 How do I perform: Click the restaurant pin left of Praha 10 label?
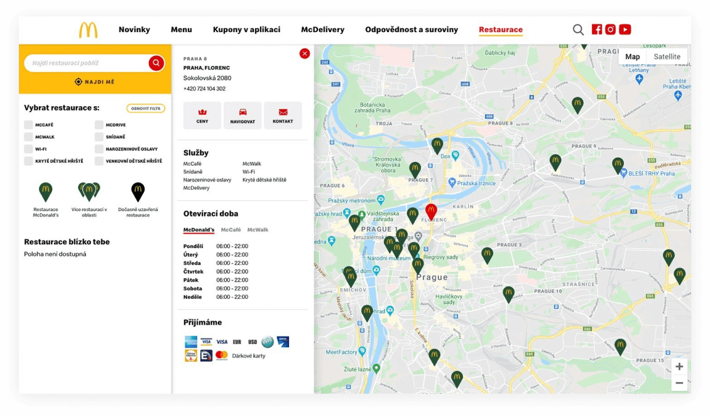point(508,294)
